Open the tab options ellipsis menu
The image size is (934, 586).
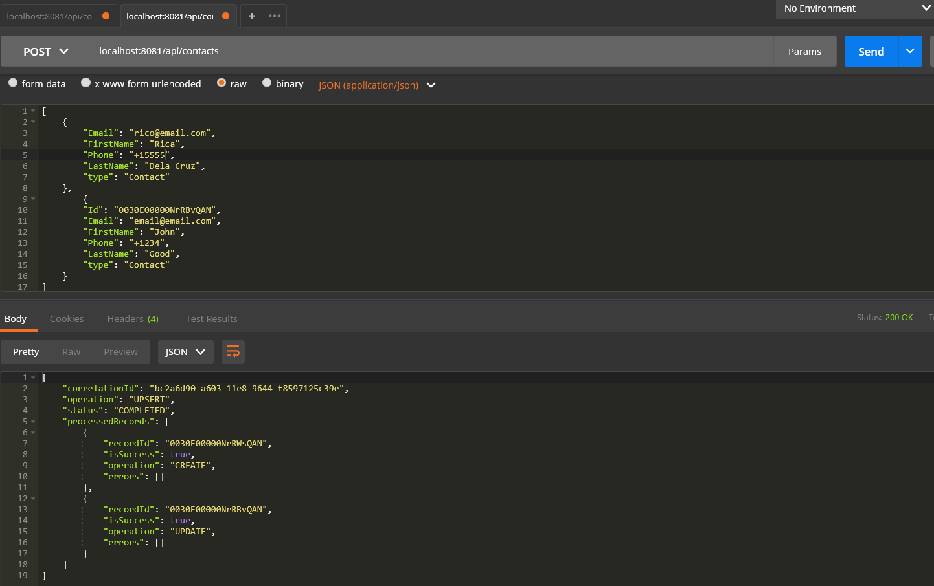pyautogui.click(x=275, y=16)
